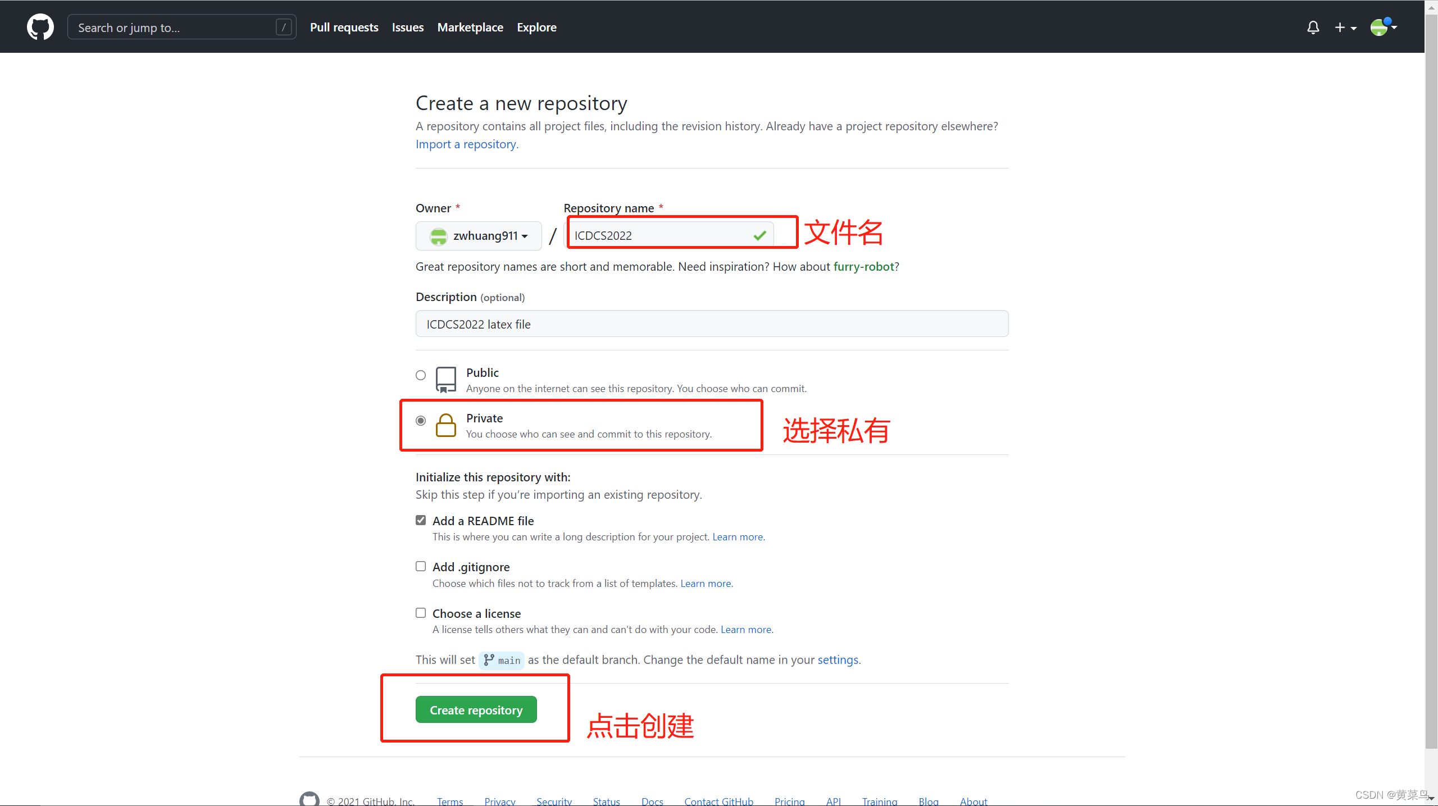Screen dimensions: 1438x806
Task: Open the footer Pricing link
Action: coord(789,801)
